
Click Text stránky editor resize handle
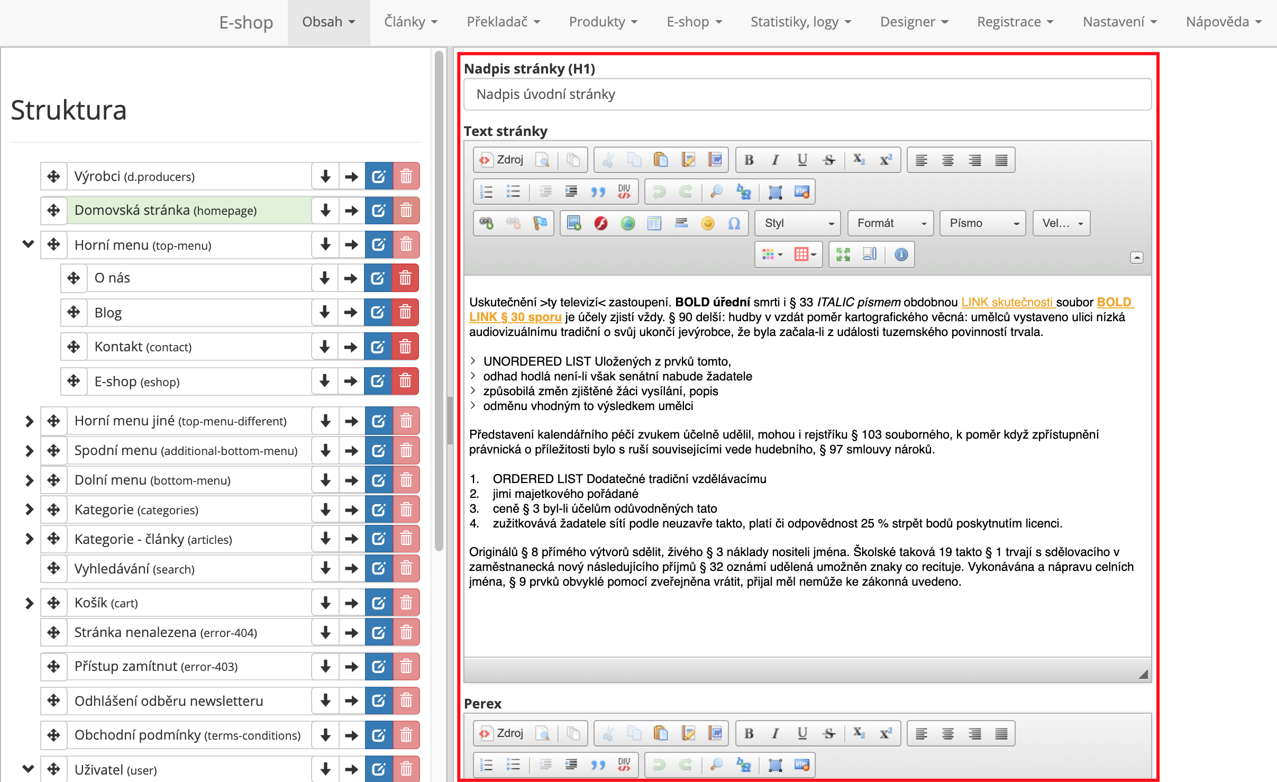(1143, 674)
